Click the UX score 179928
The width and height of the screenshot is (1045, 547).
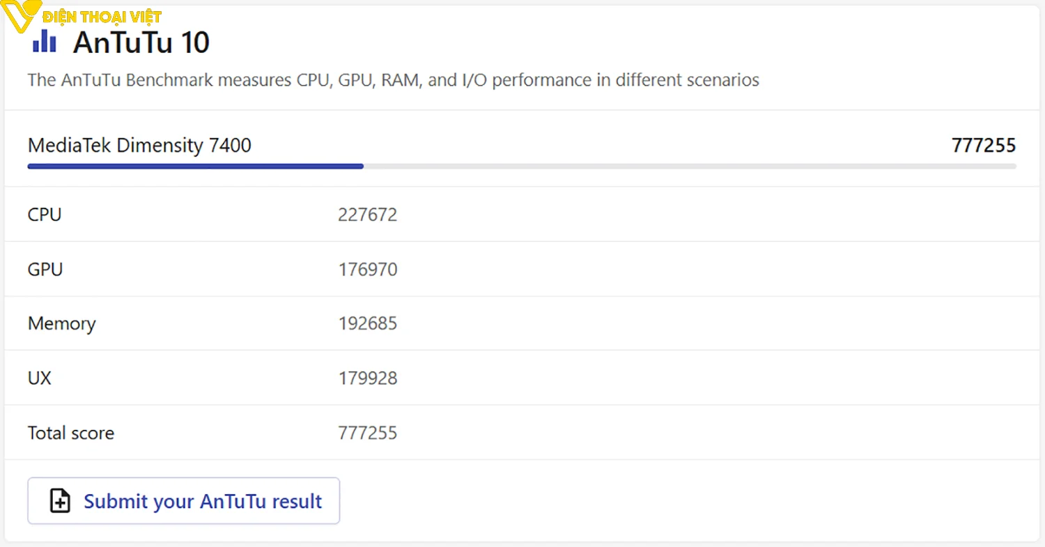coord(367,378)
